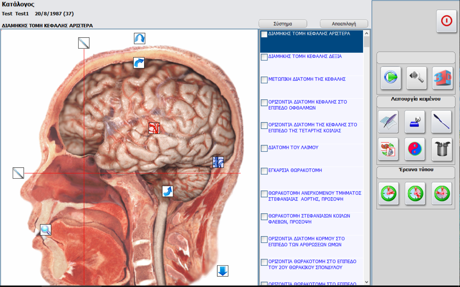This screenshot has width=460, height=287.
Task: Select ΜΕΤΩΠΙΚΗ ΔΙΑΤΟΜΗ ΤΗΣ ΚΕΦΑΛΗΣ list entry
Action: (x=311, y=87)
